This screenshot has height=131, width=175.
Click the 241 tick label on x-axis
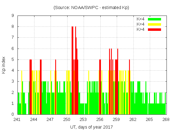point(17,120)
